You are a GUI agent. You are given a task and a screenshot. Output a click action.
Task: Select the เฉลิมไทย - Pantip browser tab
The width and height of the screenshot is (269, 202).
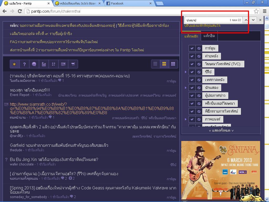click(x=27, y=3)
